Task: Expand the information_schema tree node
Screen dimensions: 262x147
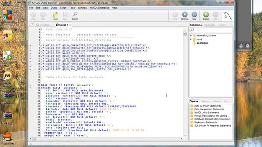Action: [x=191, y=36]
